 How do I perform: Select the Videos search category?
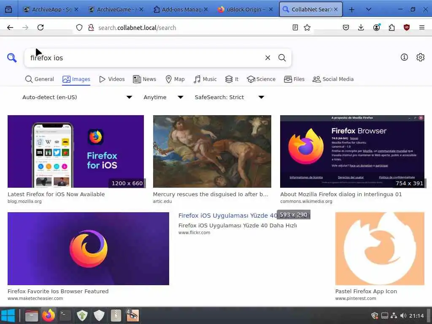pyautogui.click(x=112, y=79)
